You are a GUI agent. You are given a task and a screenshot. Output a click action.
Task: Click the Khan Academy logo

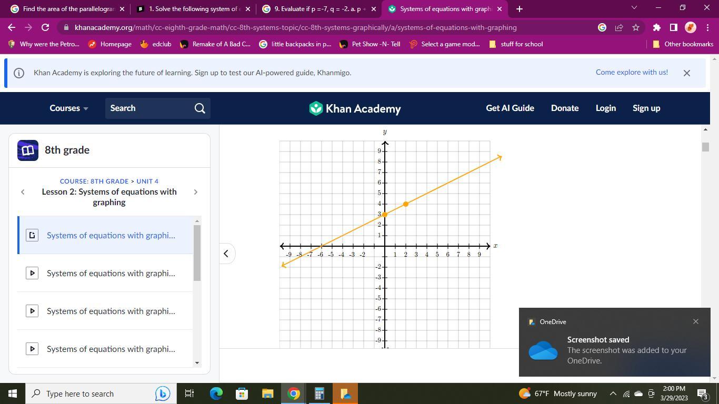click(355, 108)
